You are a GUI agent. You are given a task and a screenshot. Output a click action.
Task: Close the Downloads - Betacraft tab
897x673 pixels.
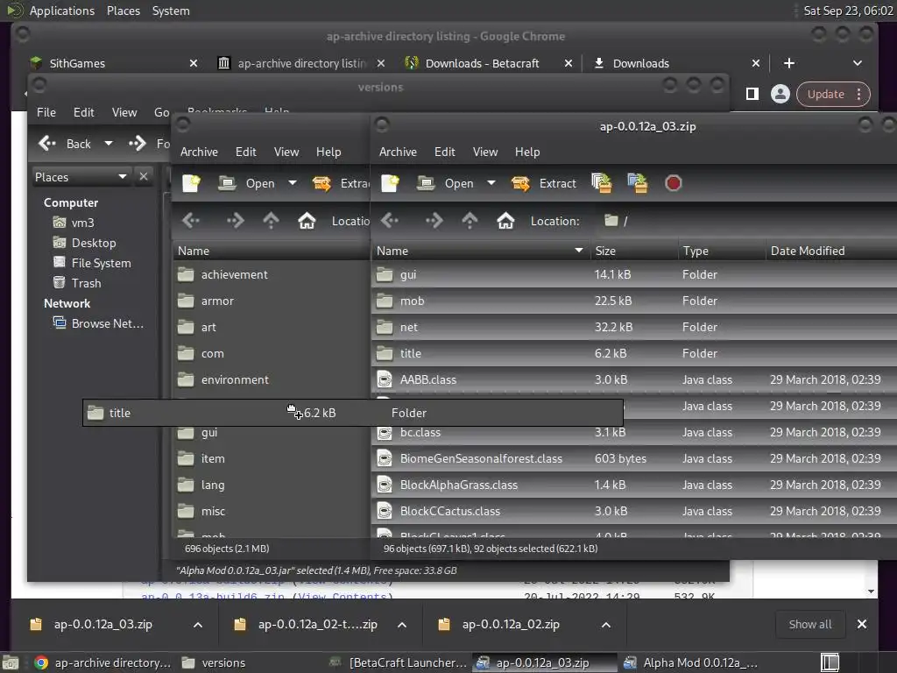point(568,63)
